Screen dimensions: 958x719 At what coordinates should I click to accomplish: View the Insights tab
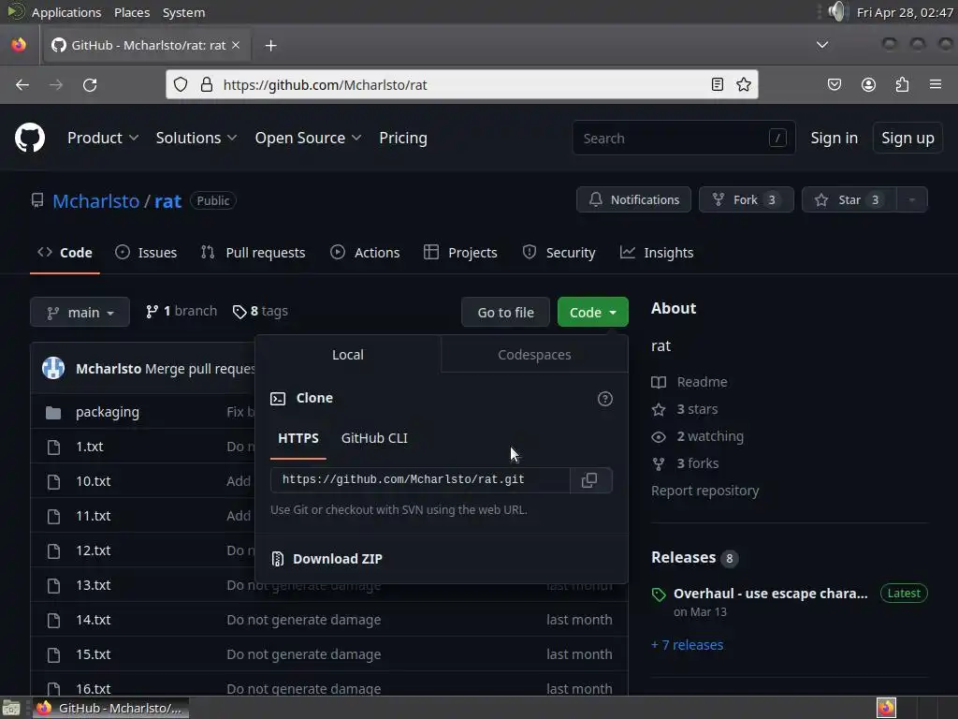pos(657,253)
